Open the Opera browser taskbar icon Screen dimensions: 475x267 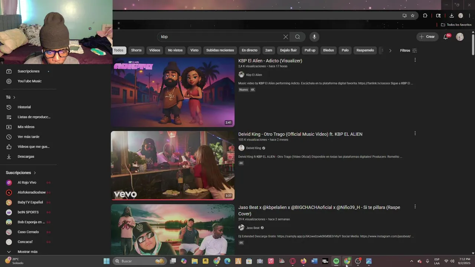click(x=293, y=261)
